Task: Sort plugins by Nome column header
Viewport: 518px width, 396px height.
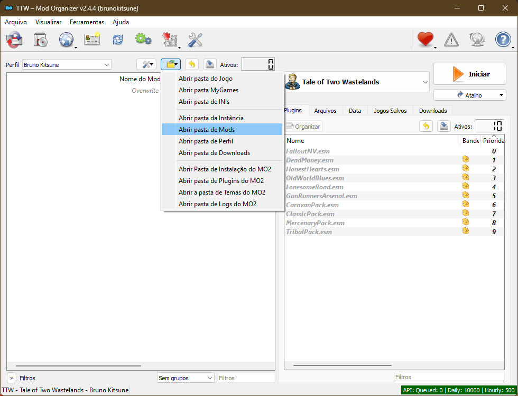Action: 372,141
